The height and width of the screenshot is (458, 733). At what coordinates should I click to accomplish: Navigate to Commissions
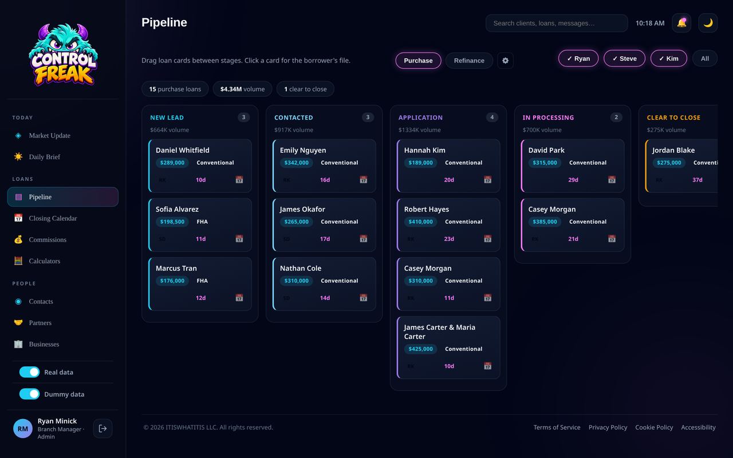[x=63, y=239]
